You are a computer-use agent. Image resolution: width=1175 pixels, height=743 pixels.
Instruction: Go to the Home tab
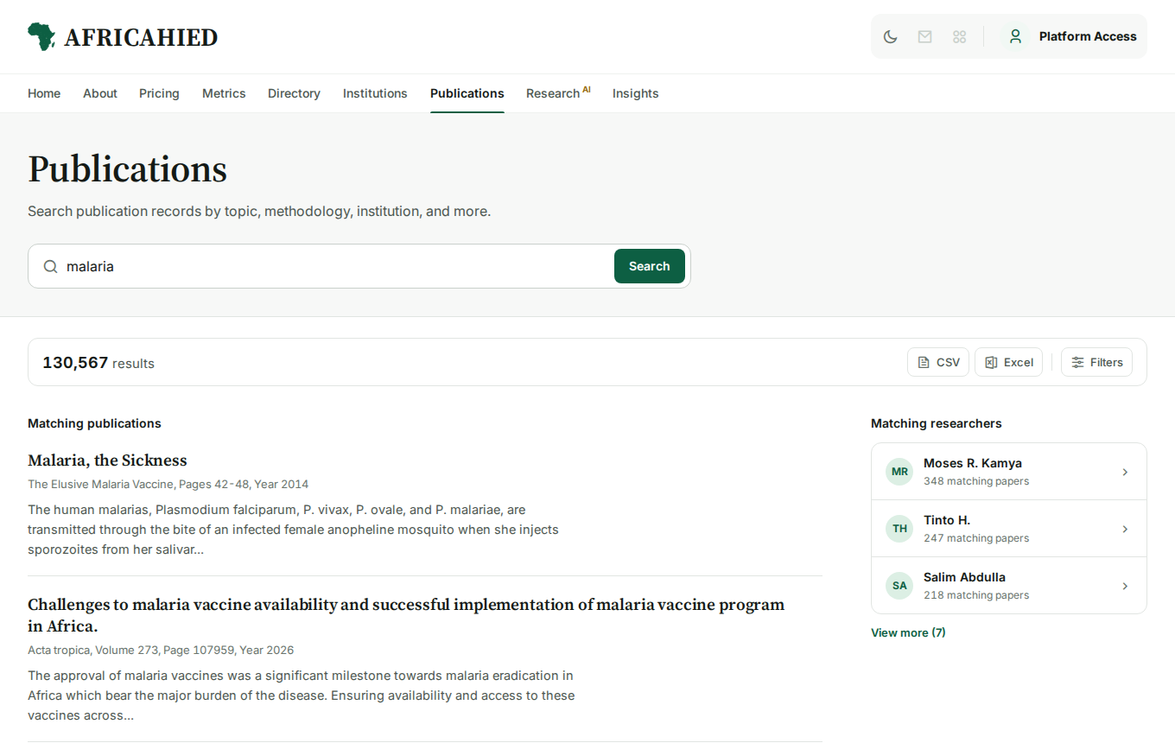[44, 93]
